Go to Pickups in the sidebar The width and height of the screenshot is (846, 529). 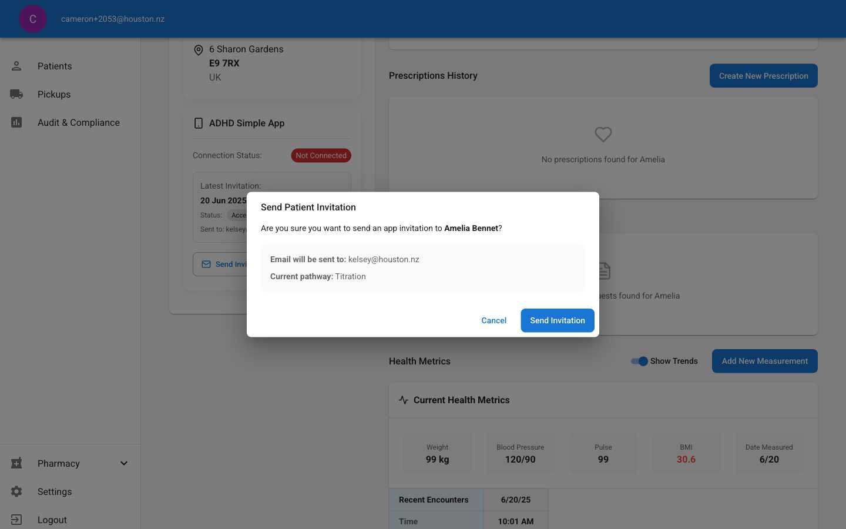(70, 94)
